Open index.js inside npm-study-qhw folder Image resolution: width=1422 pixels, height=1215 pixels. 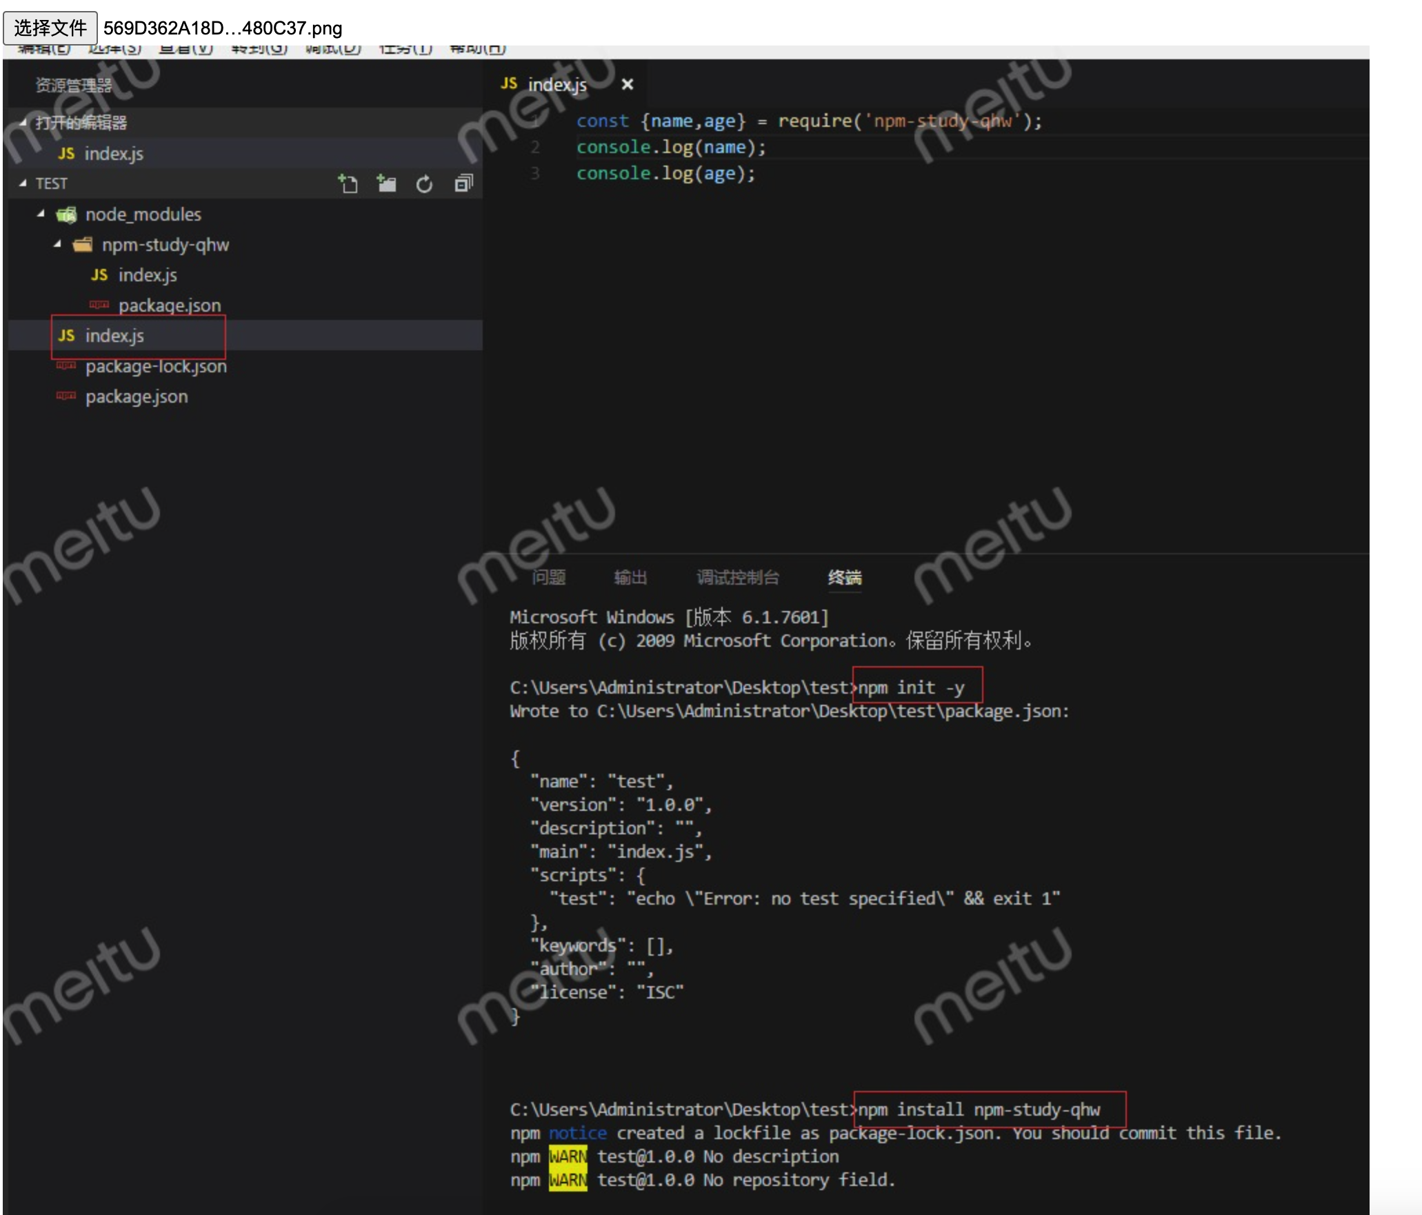(x=147, y=275)
